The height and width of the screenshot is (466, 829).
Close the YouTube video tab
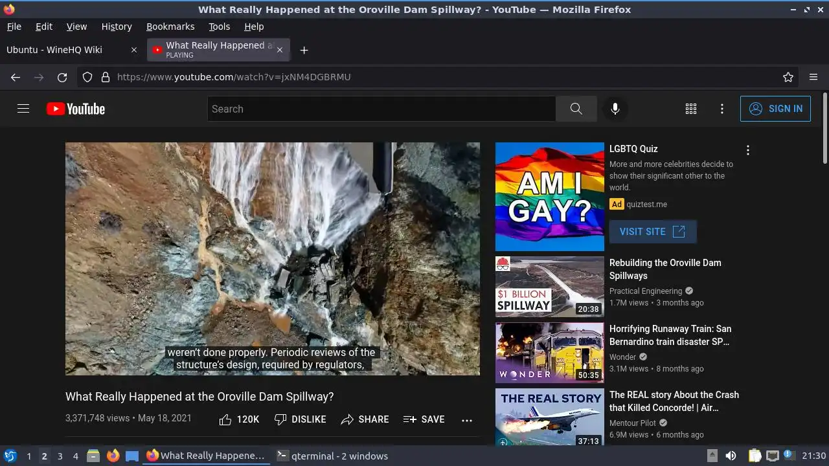[280, 50]
